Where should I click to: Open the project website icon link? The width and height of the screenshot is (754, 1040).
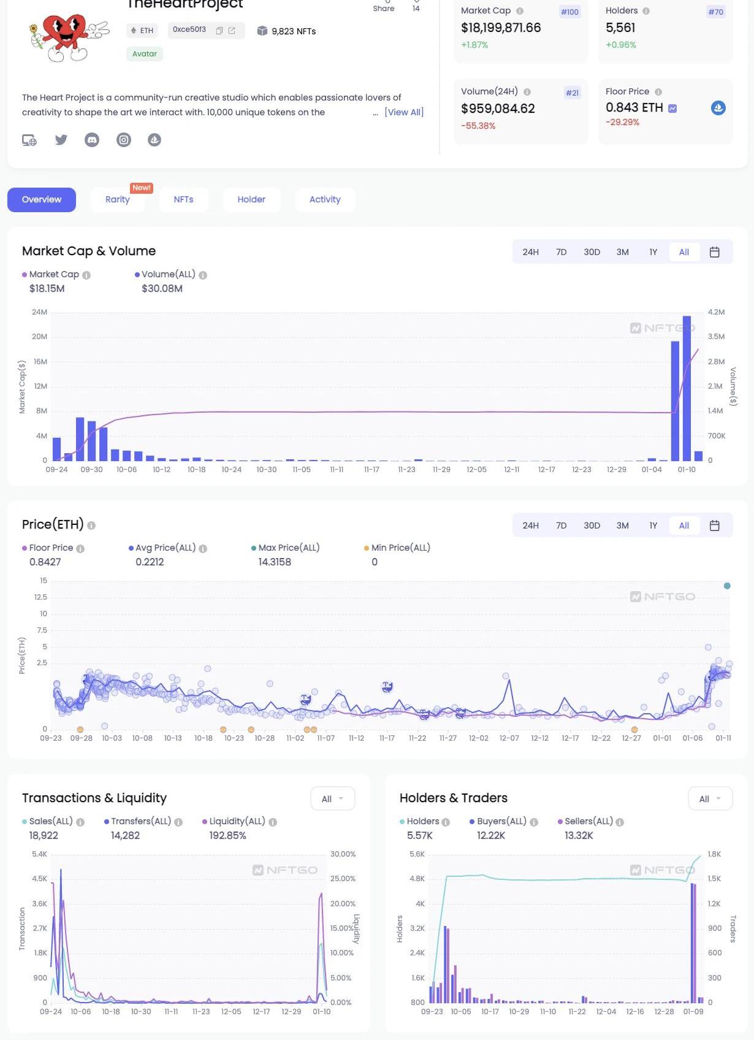pos(29,140)
